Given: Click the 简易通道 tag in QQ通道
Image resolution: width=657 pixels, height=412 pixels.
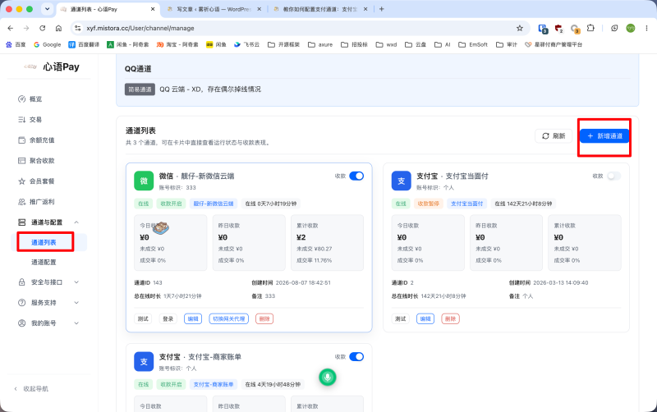Looking at the screenshot, I should click(140, 89).
